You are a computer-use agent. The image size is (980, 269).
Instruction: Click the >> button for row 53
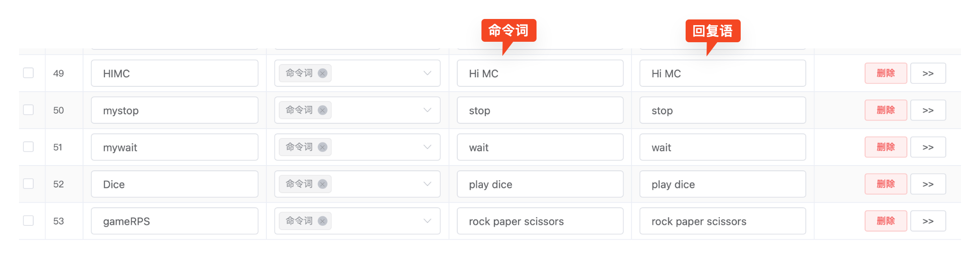[928, 221]
